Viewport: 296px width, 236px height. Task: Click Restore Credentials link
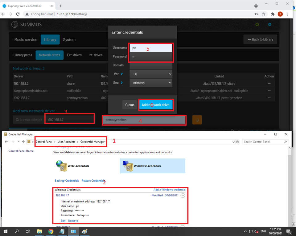[93, 181]
